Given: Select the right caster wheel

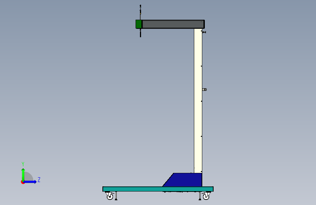Looking at the screenshot, I should 206,196.
